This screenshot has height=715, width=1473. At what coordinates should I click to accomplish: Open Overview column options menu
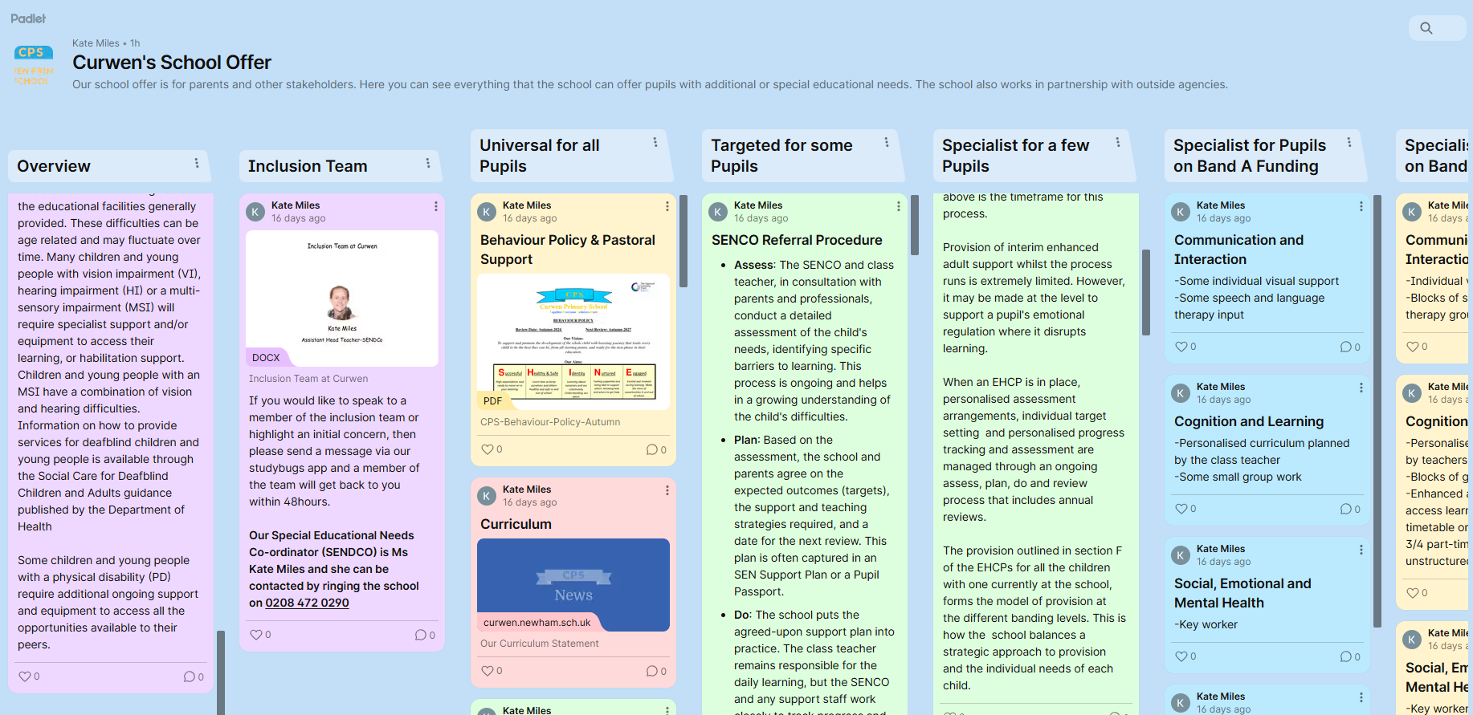pos(197,163)
